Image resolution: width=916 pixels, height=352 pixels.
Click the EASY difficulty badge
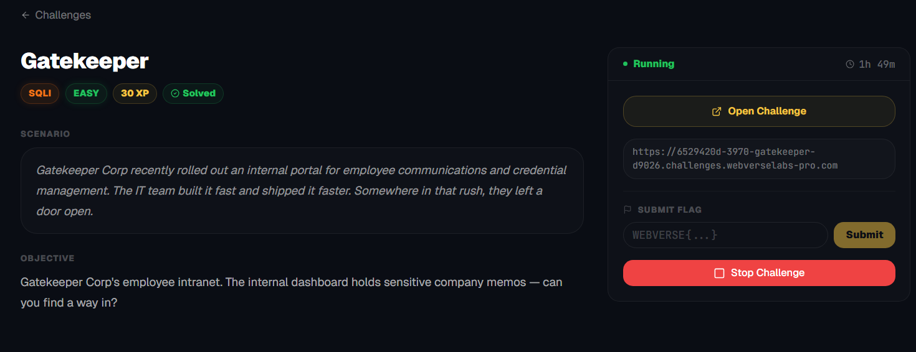86,93
